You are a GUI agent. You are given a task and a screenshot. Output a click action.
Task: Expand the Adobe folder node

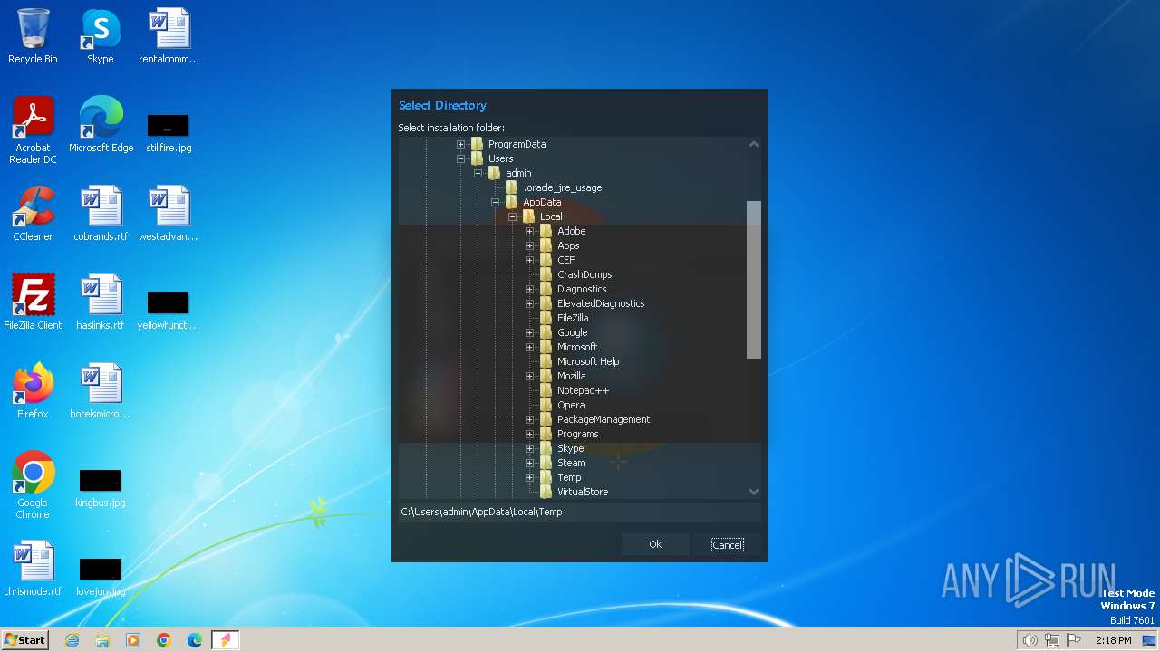529,231
